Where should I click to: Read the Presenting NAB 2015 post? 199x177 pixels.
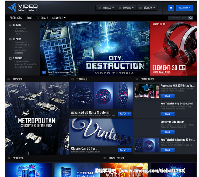click(167, 96)
